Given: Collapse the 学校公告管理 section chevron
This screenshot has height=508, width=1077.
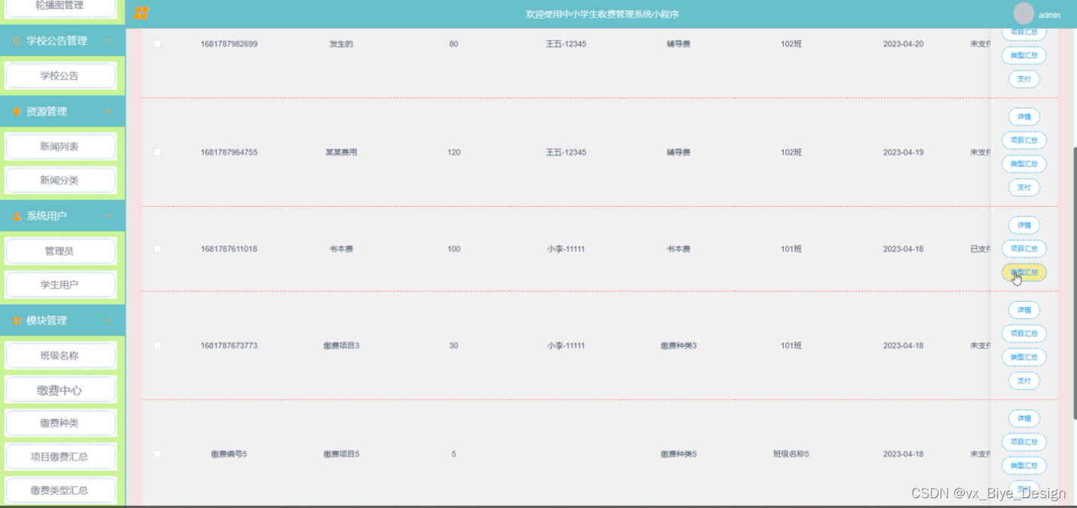Looking at the screenshot, I should click(x=109, y=41).
